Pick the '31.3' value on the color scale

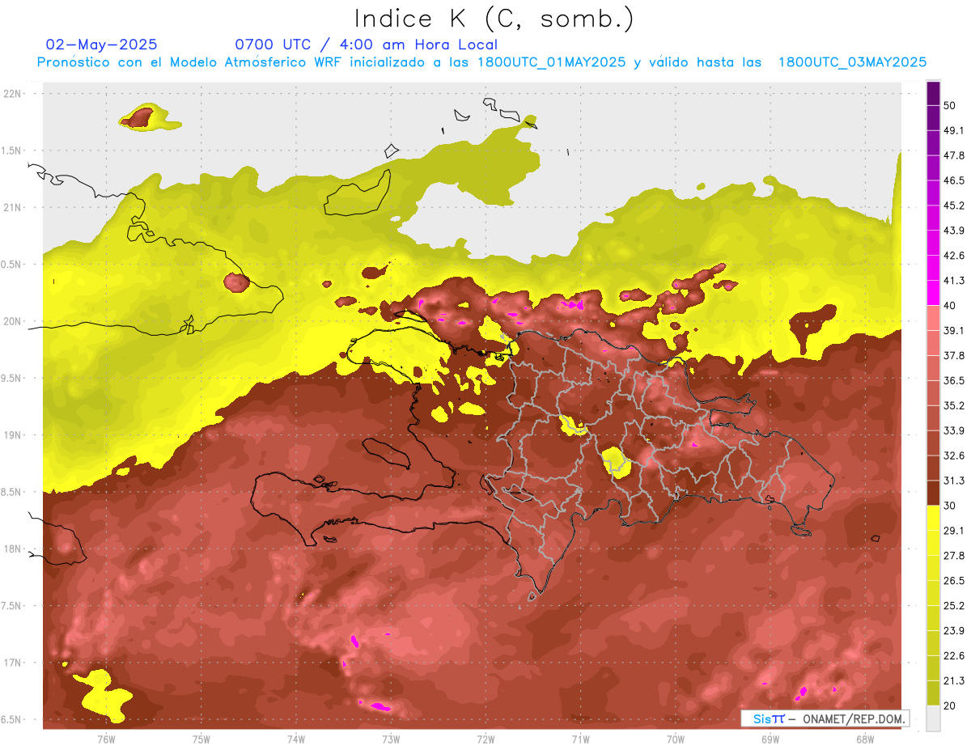coord(953,481)
